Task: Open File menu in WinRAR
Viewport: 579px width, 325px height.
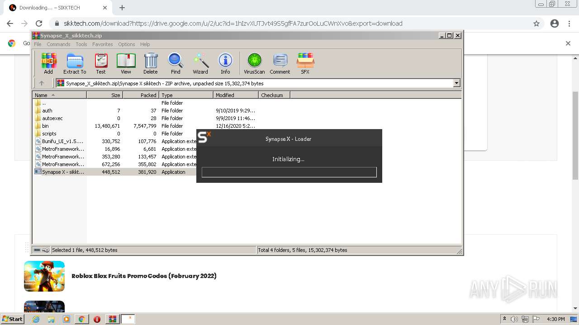Action: coord(38,44)
